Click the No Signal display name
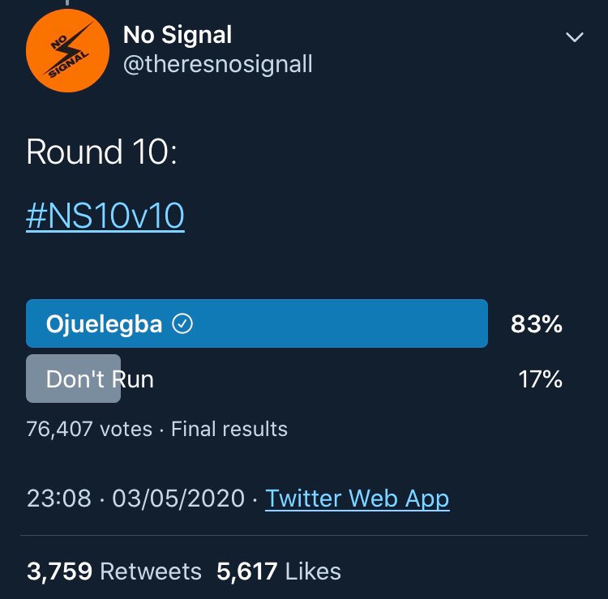Viewport: 608px width, 599px height. coord(178,35)
